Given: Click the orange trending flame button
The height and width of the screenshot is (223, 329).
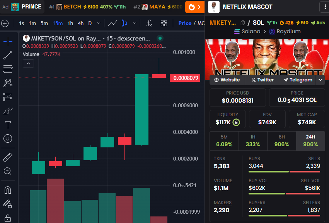Looking at the screenshot, I should [x=195, y=7].
